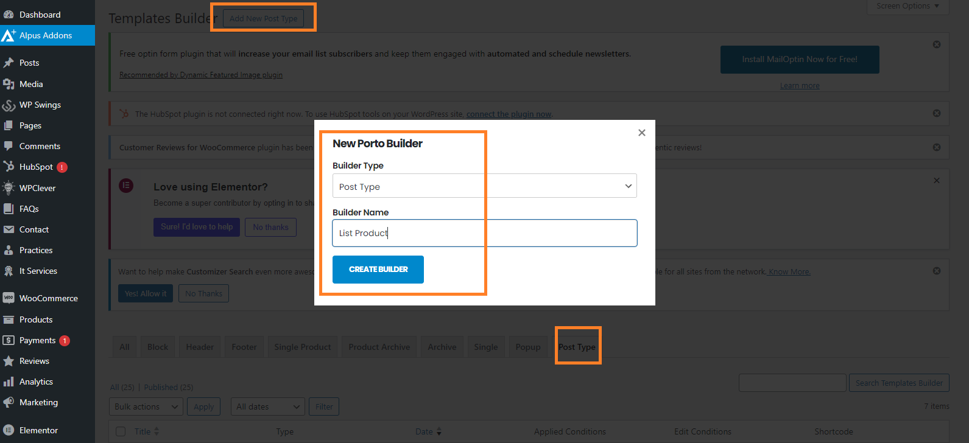
Task: Click the Builder Name input field
Action: (x=485, y=233)
